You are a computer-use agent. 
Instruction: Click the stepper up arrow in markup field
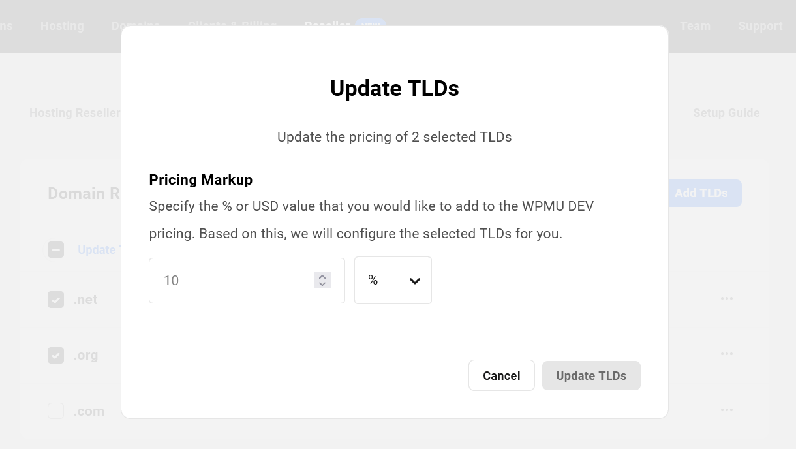click(x=322, y=277)
